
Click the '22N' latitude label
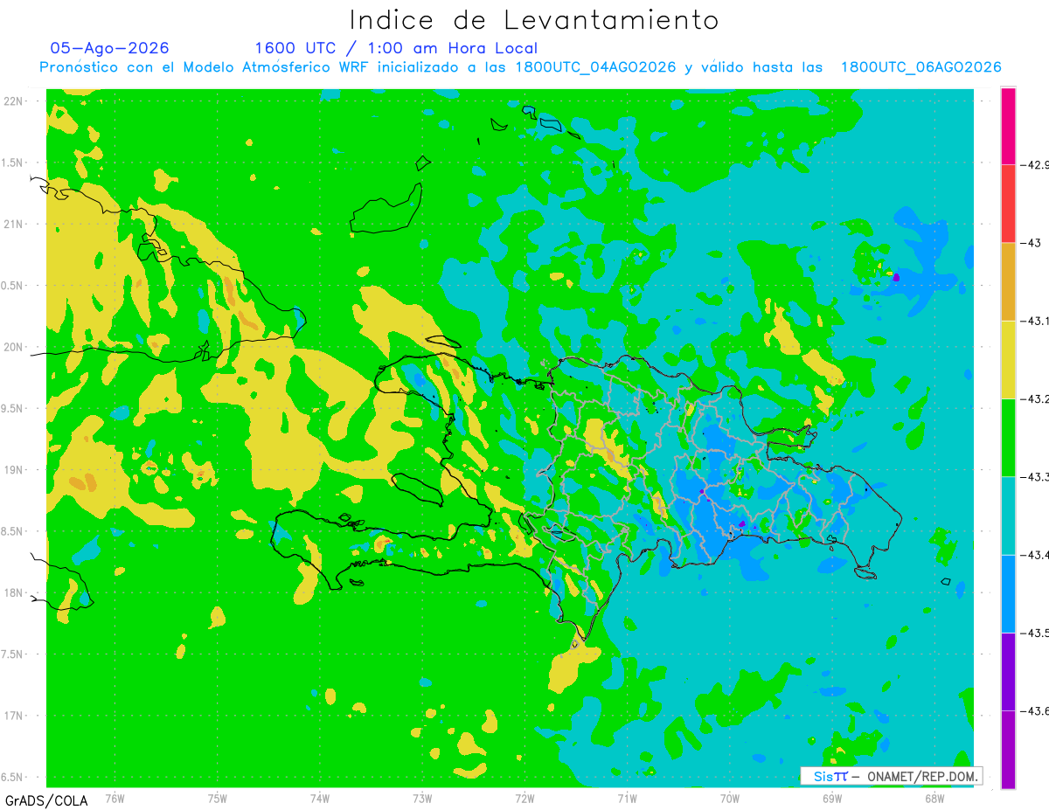[15, 101]
